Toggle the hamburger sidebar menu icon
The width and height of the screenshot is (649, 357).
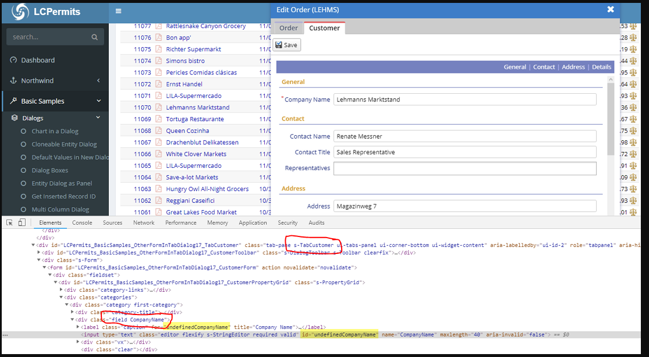118,11
